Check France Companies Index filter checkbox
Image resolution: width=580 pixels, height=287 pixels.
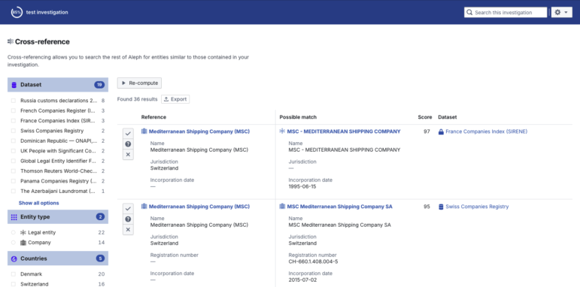(x=14, y=120)
